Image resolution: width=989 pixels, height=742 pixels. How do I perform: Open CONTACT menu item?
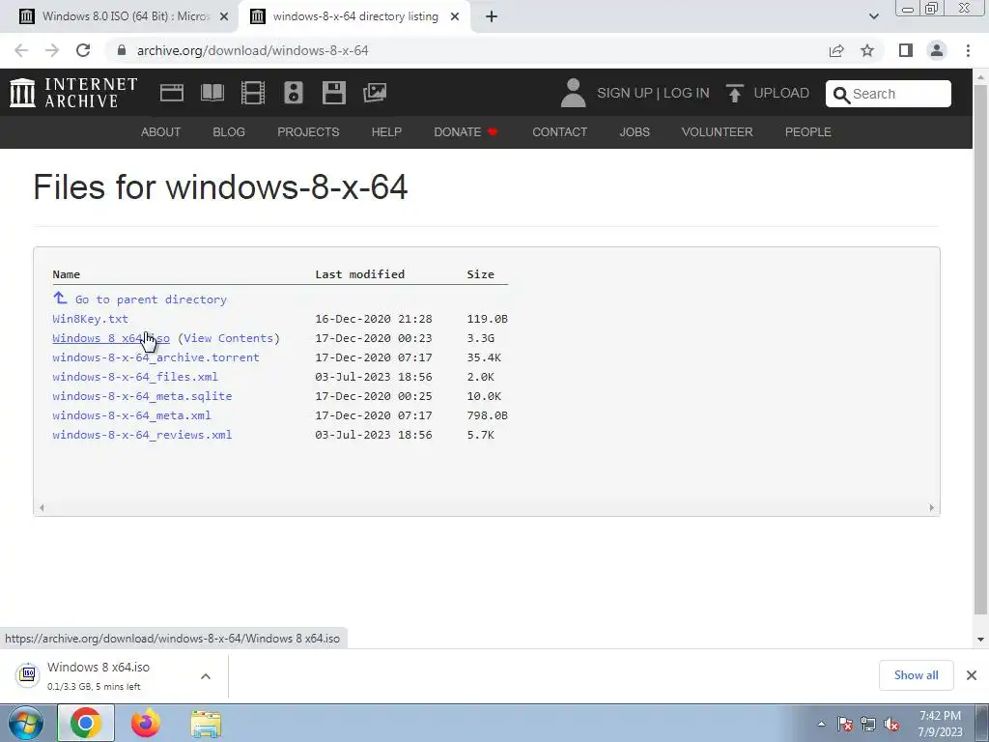coord(559,131)
